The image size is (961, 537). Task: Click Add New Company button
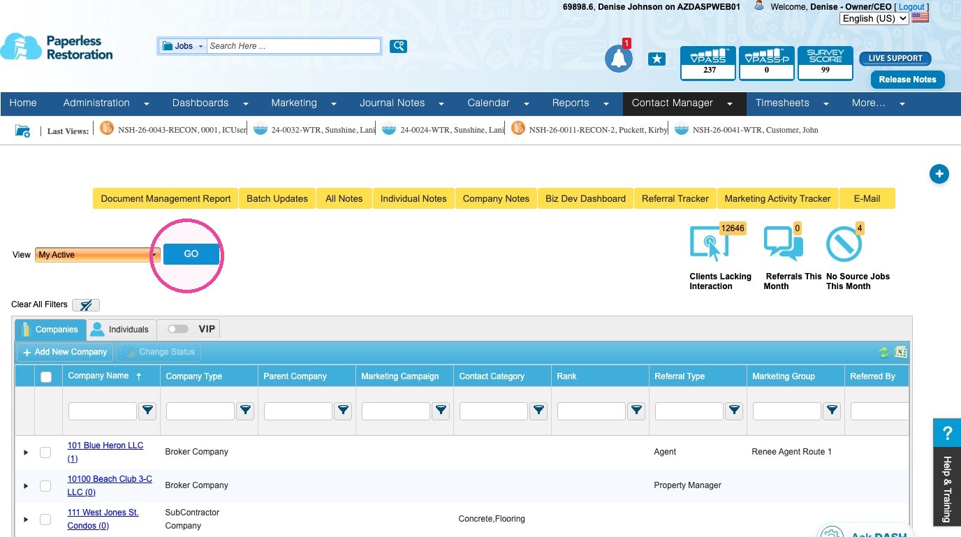(x=65, y=352)
